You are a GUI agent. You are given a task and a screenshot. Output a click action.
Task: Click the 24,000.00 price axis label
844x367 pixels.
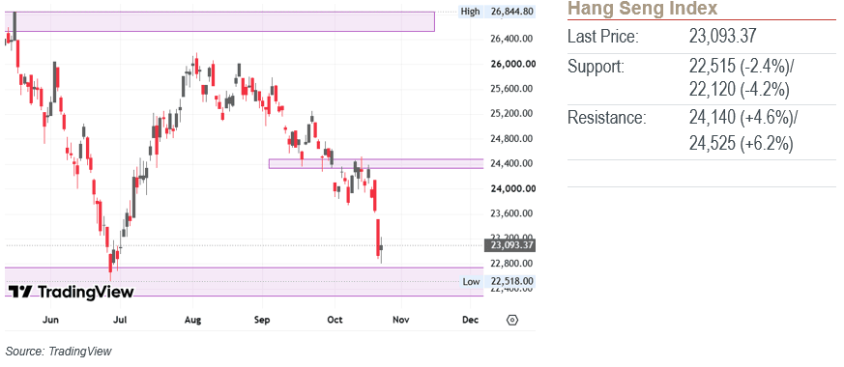513,188
